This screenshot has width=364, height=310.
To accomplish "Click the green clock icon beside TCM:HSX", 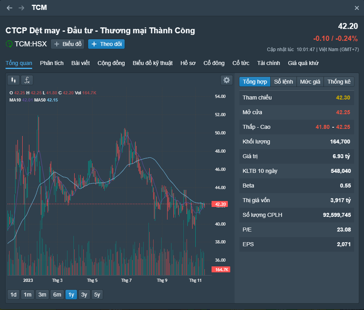I will click(9, 44).
